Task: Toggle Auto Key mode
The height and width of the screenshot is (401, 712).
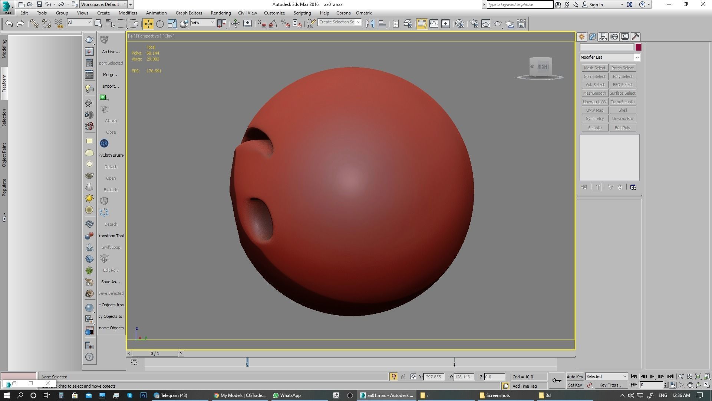Action: click(x=575, y=377)
